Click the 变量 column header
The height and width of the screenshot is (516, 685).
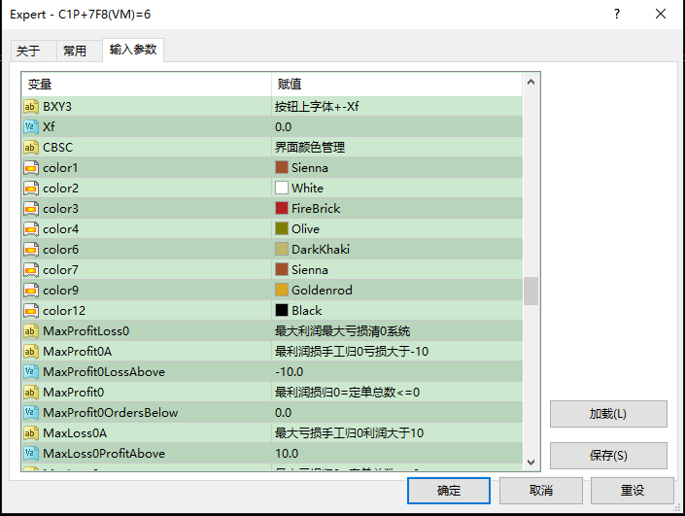tap(147, 84)
